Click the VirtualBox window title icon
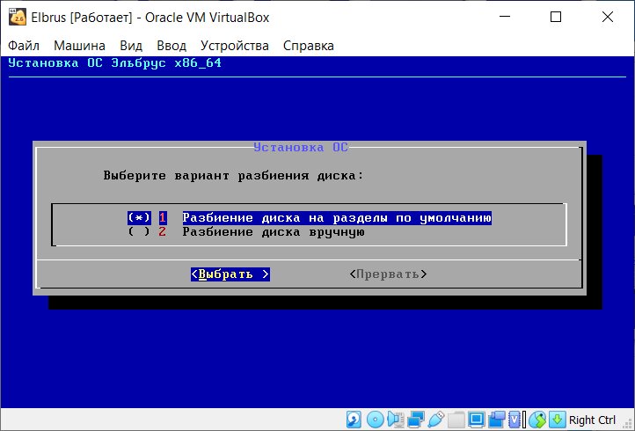635x431 pixels. pyautogui.click(x=18, y=17)
